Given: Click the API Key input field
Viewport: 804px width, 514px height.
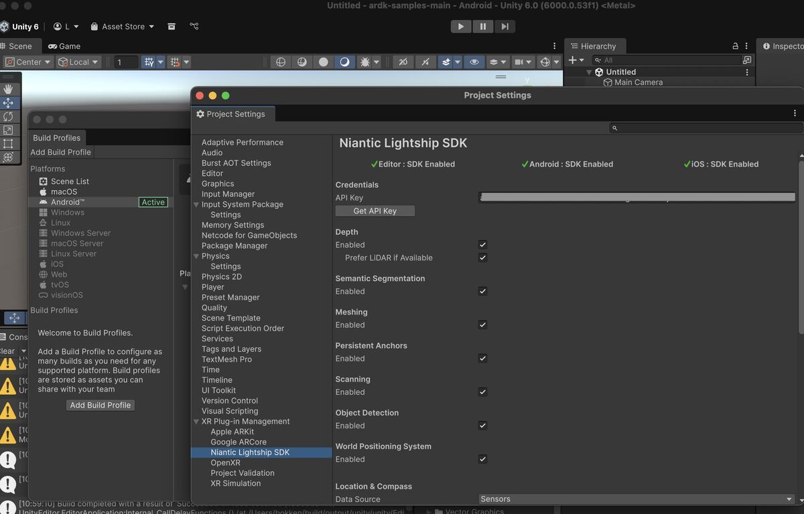Looking at the screenshot, I should tap(636, 197).
